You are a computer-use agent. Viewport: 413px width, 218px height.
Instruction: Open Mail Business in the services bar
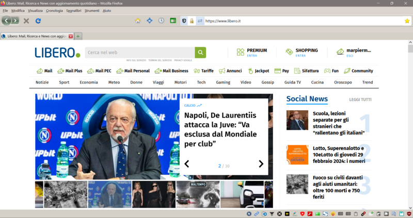click(x=171, y=71)
